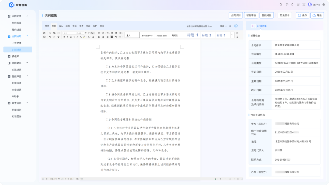
Task: Collapse the 智能审查 sidebar section
Action: [x=27, y=76]
